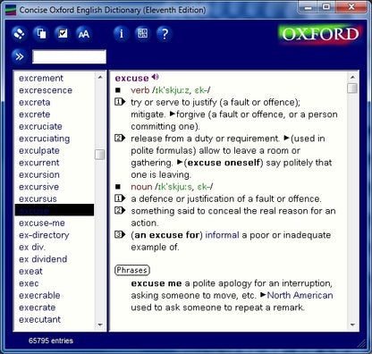Click word list scroll down arrow
The width and height of the screenshot is (372, 354).
click(100, 324)
